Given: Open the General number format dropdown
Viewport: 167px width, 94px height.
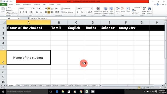Looking at the screenshot, I should 92,9.
